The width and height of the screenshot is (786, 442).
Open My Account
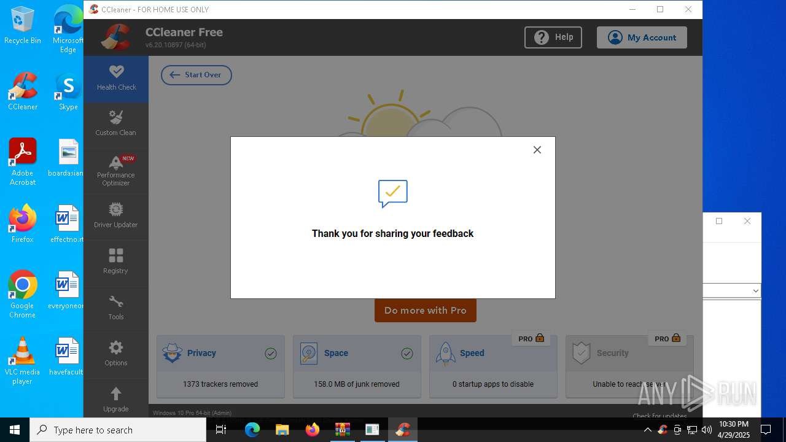(642, 37)
